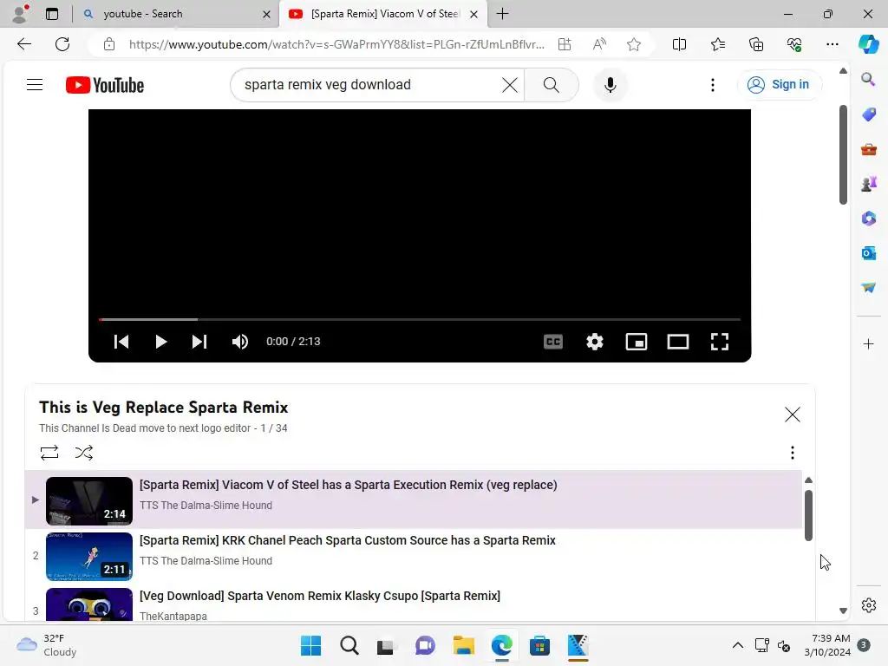888x666 pixels.
Task: Sign in to YouTube
Action: click(x=780, y=84)
